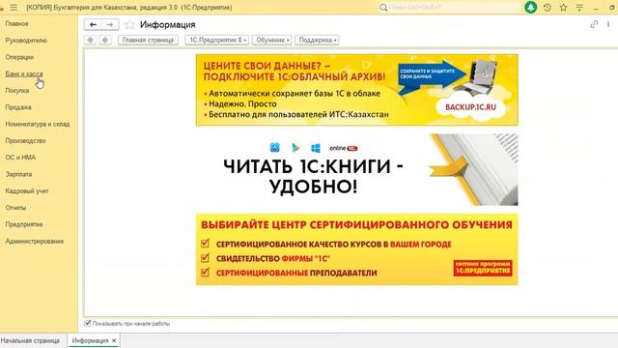This screenshot has height=348, width=618.
Task: Expand the Поддержка dropdown
Action: point(317,40)
